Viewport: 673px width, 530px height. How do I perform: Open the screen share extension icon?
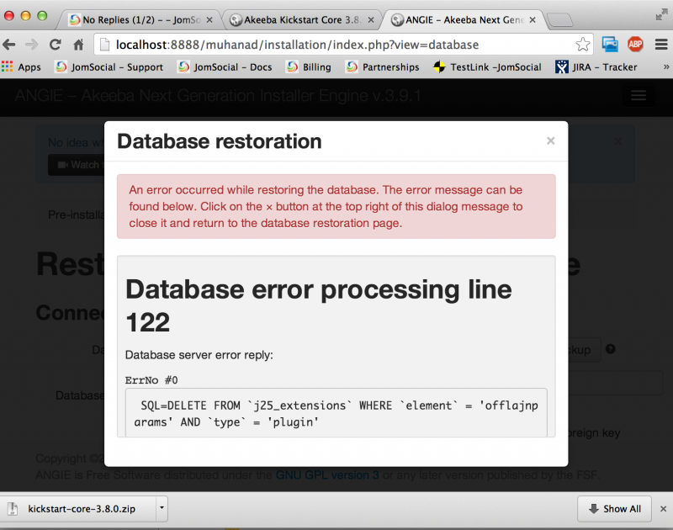point(609,45)
